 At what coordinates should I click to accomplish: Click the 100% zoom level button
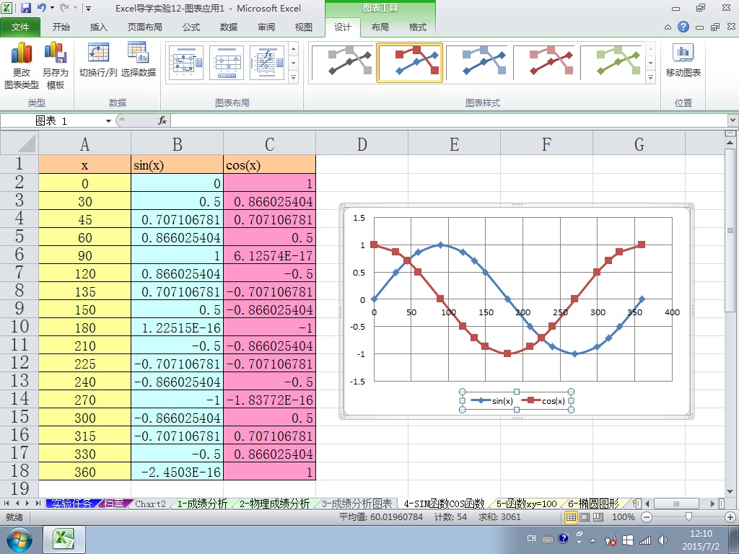pyautogui.click(x=623, y=516)
